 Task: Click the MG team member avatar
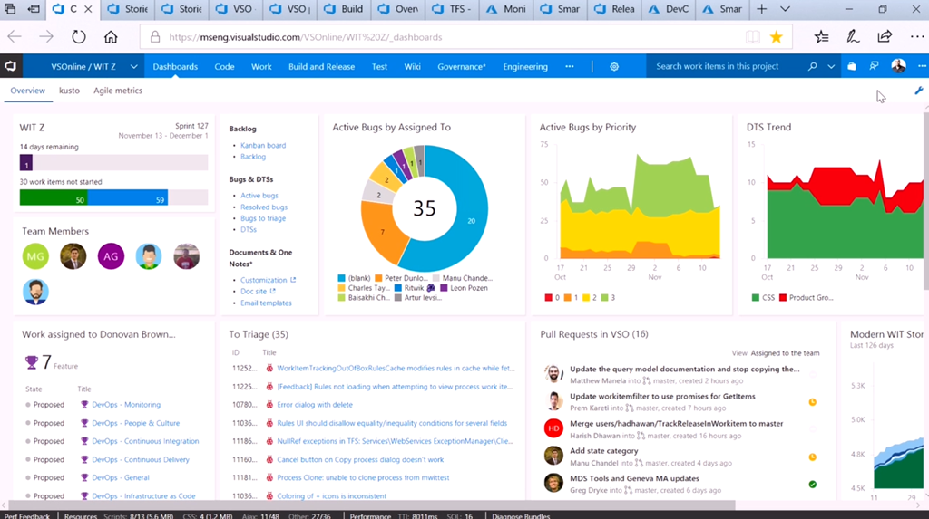[35, 256]
